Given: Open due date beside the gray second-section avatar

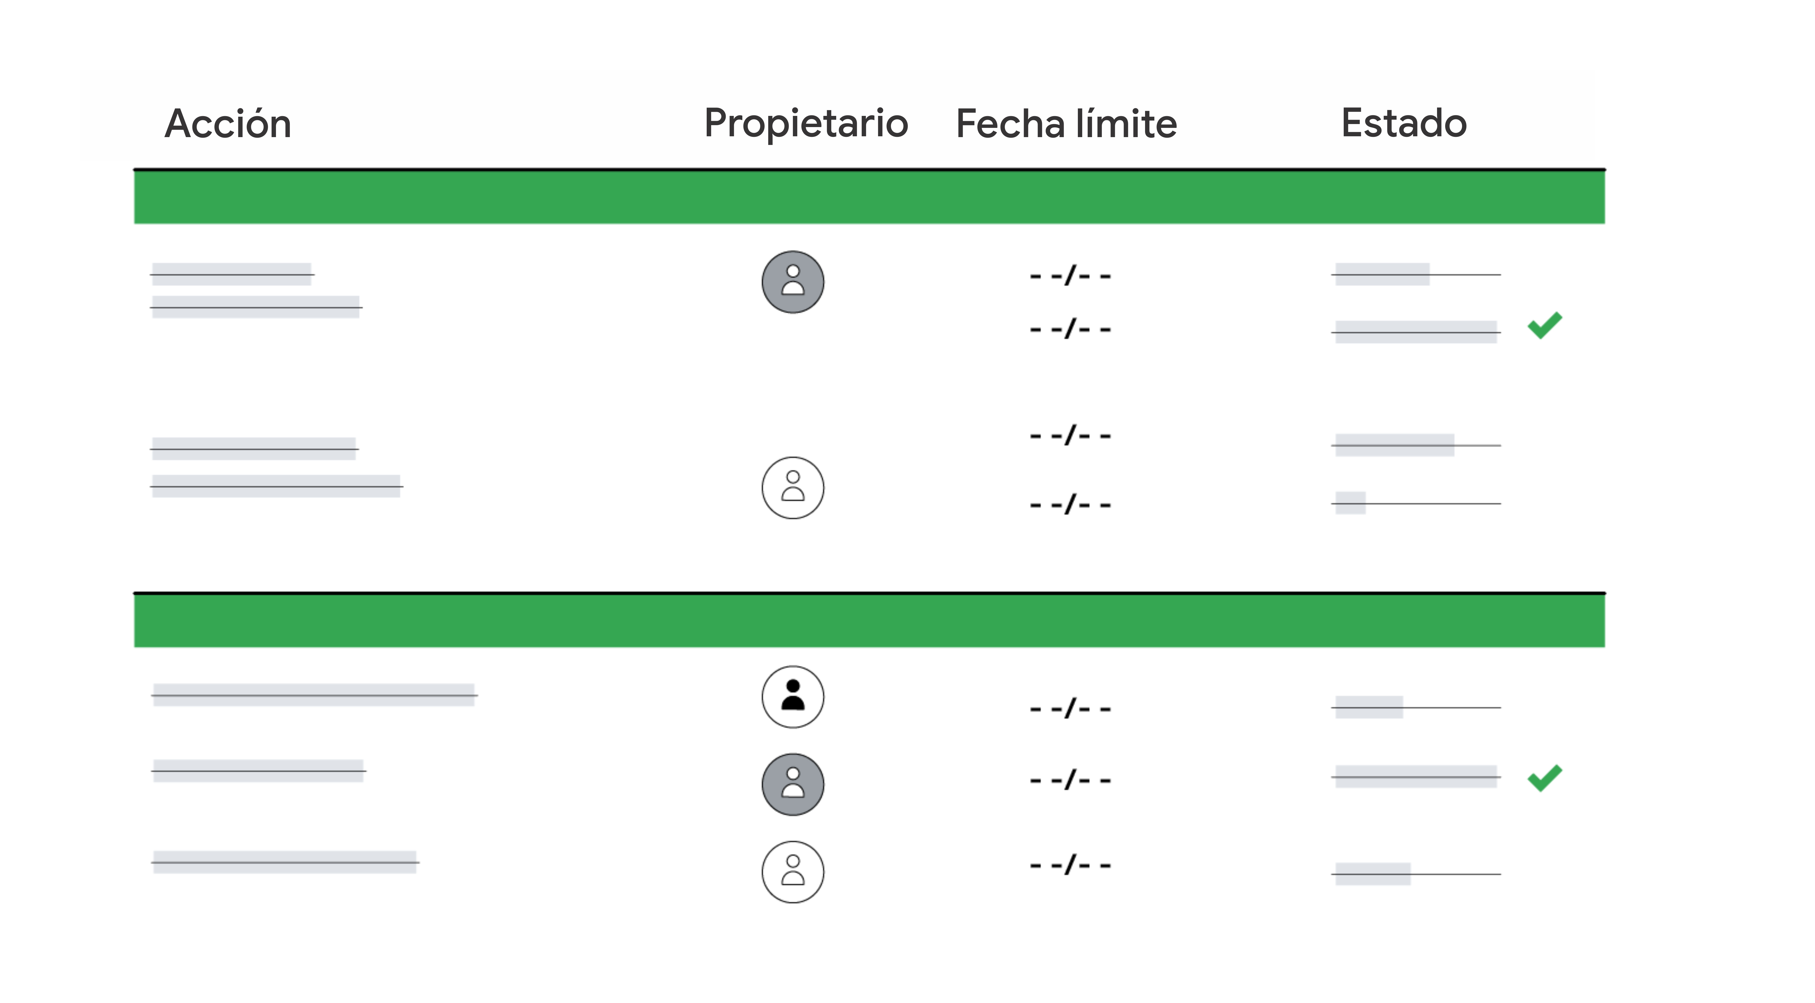Looking at the screenshot, I should (x=1070, y=779).
